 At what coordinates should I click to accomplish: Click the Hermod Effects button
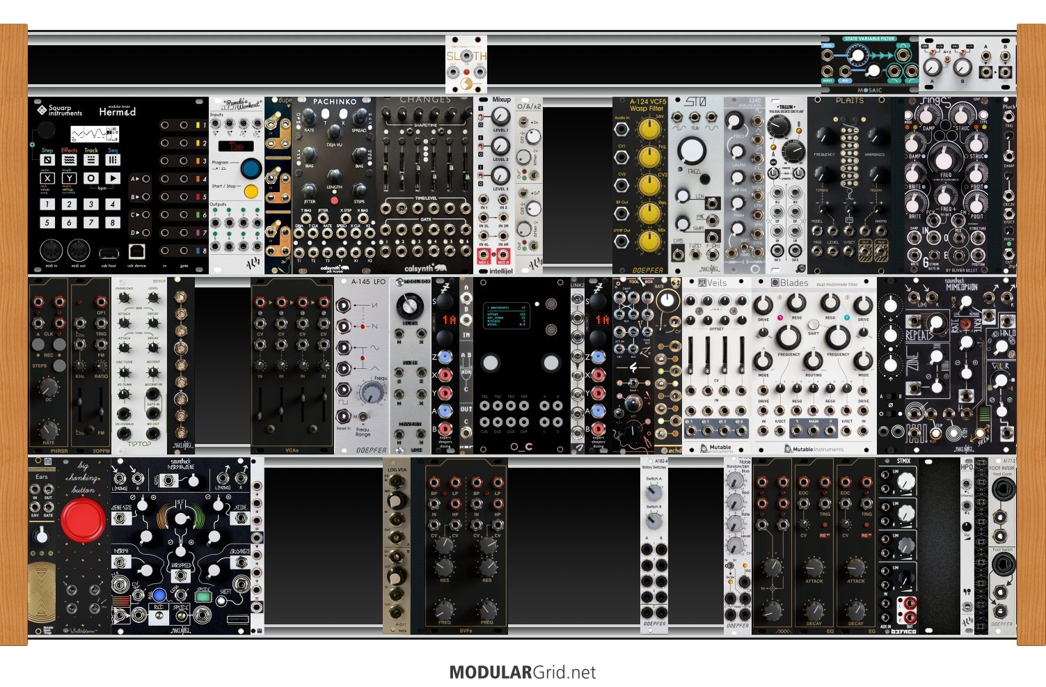click(69, 159)
